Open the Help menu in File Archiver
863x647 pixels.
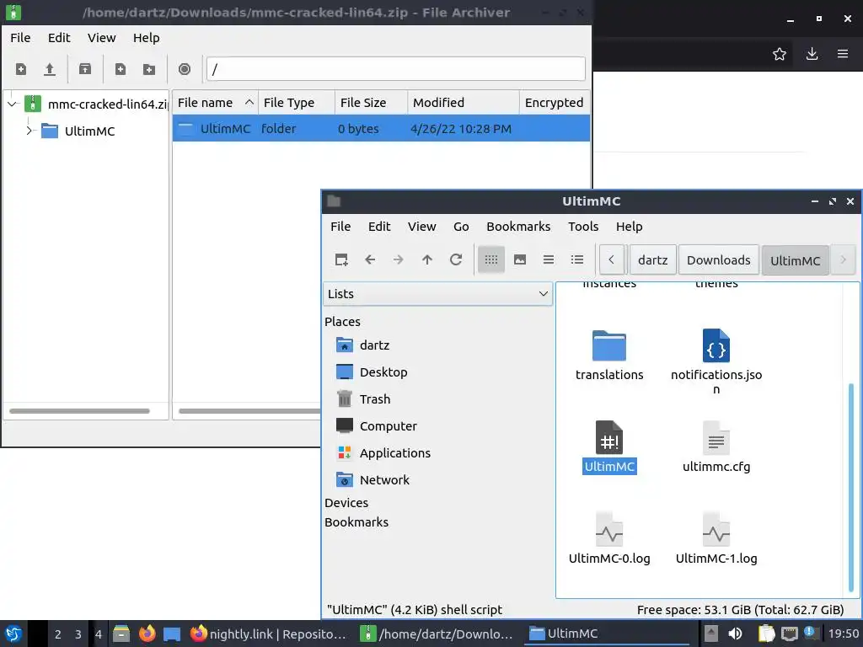click(x=147, y=37)
